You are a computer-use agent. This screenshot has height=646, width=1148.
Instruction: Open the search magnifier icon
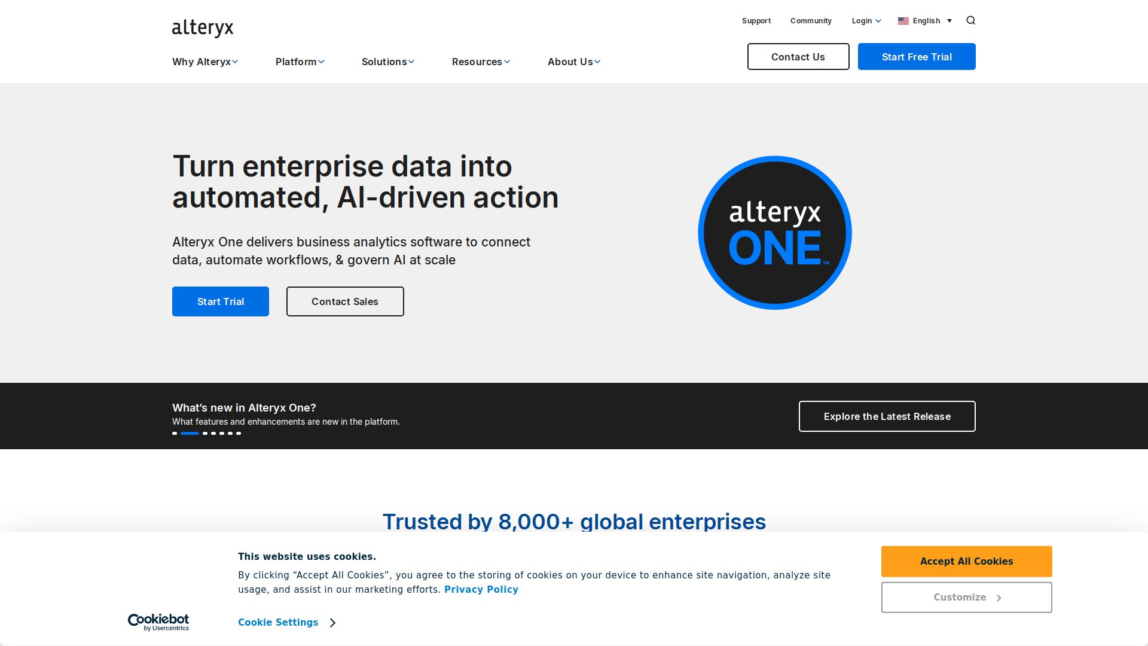tap(970, 20)
